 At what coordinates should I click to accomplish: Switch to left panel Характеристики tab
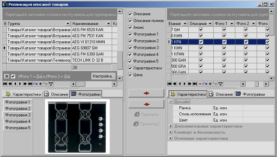(23, 94)
